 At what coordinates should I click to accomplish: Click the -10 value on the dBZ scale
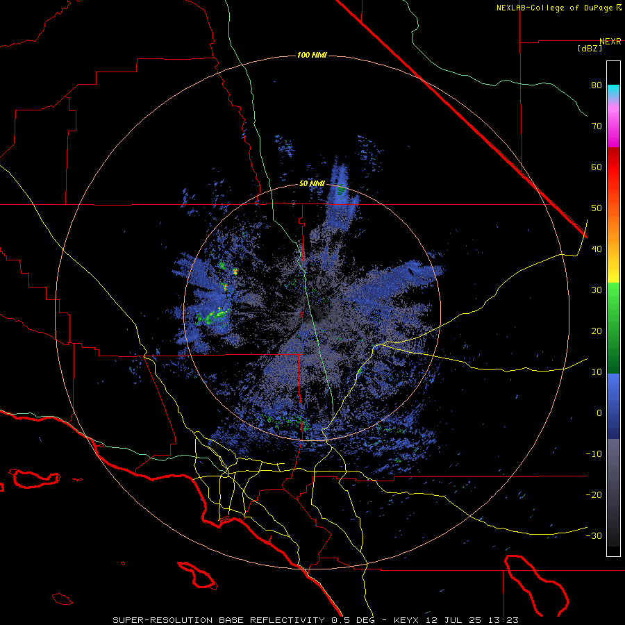tap(594, 454)
